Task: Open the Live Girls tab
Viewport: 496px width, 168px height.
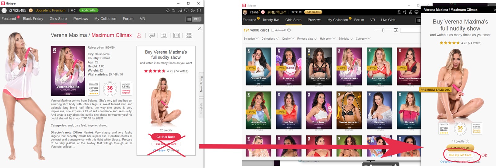Action: point(388,20)
